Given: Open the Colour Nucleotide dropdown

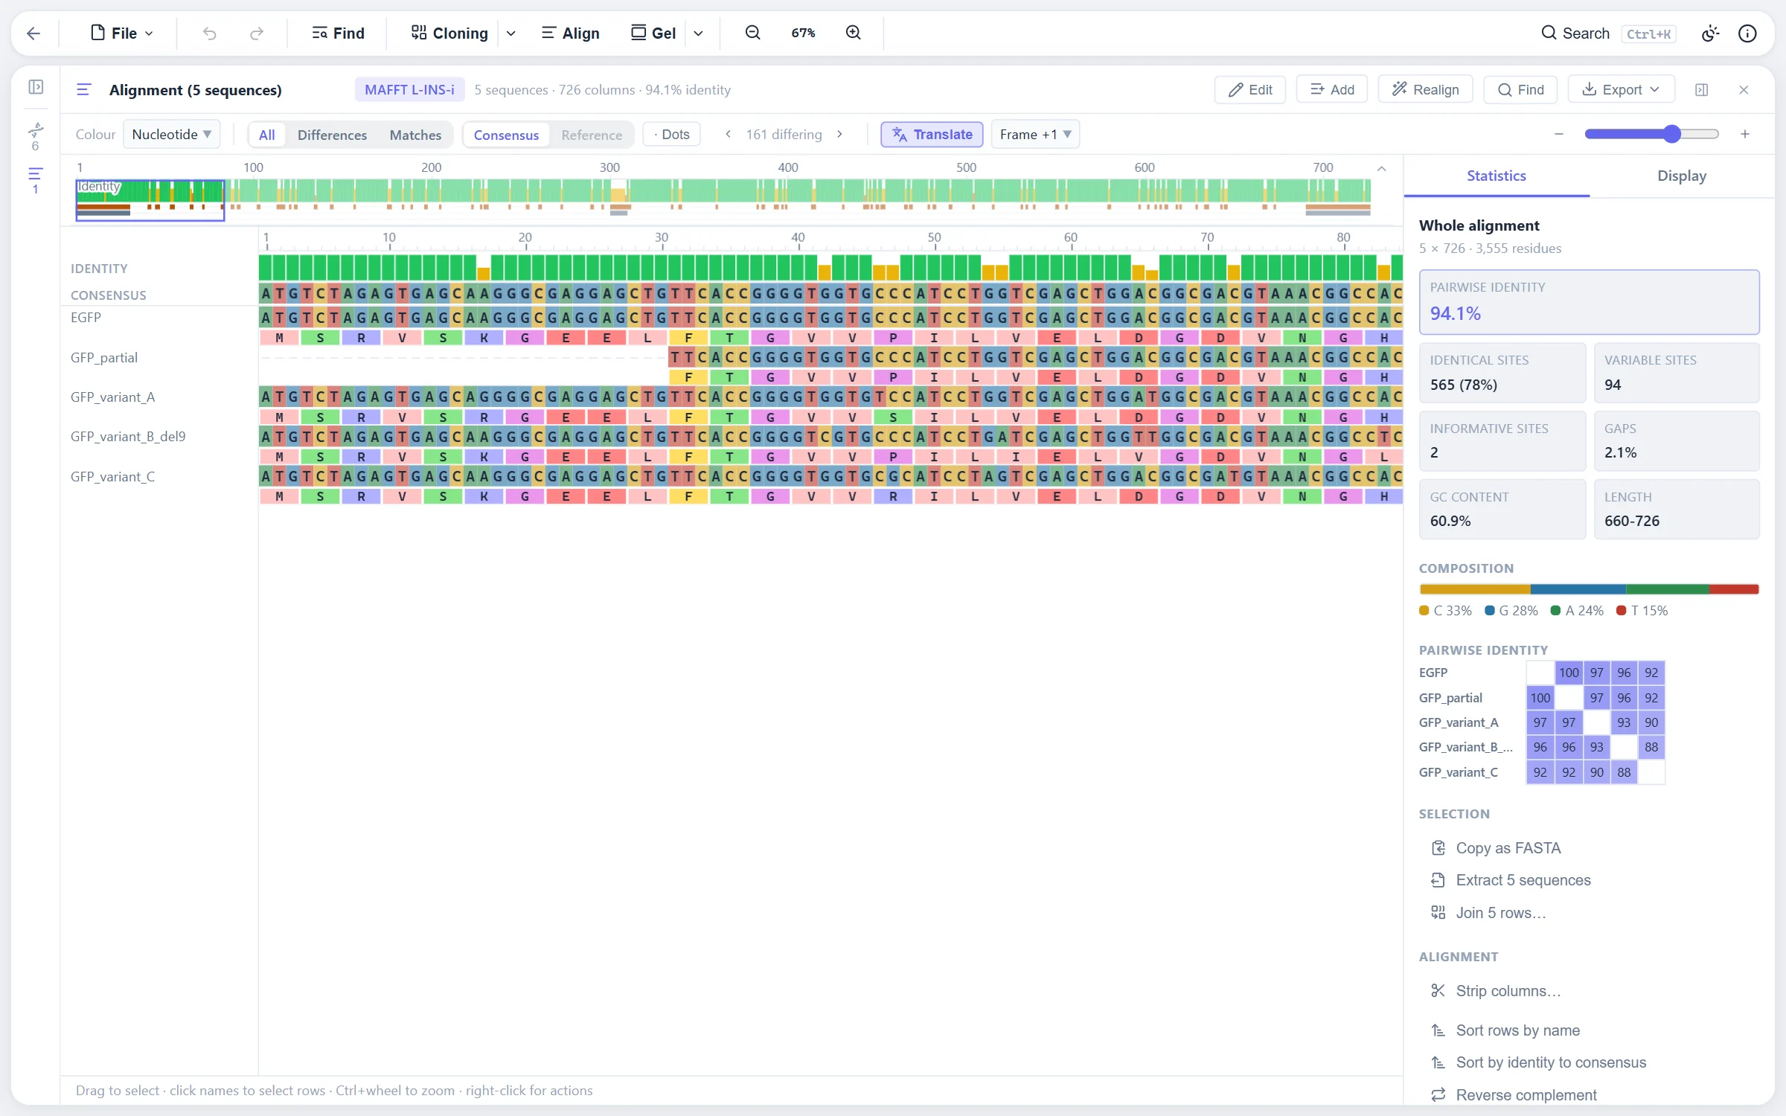Looking at the screenshot, I should 171,135.
